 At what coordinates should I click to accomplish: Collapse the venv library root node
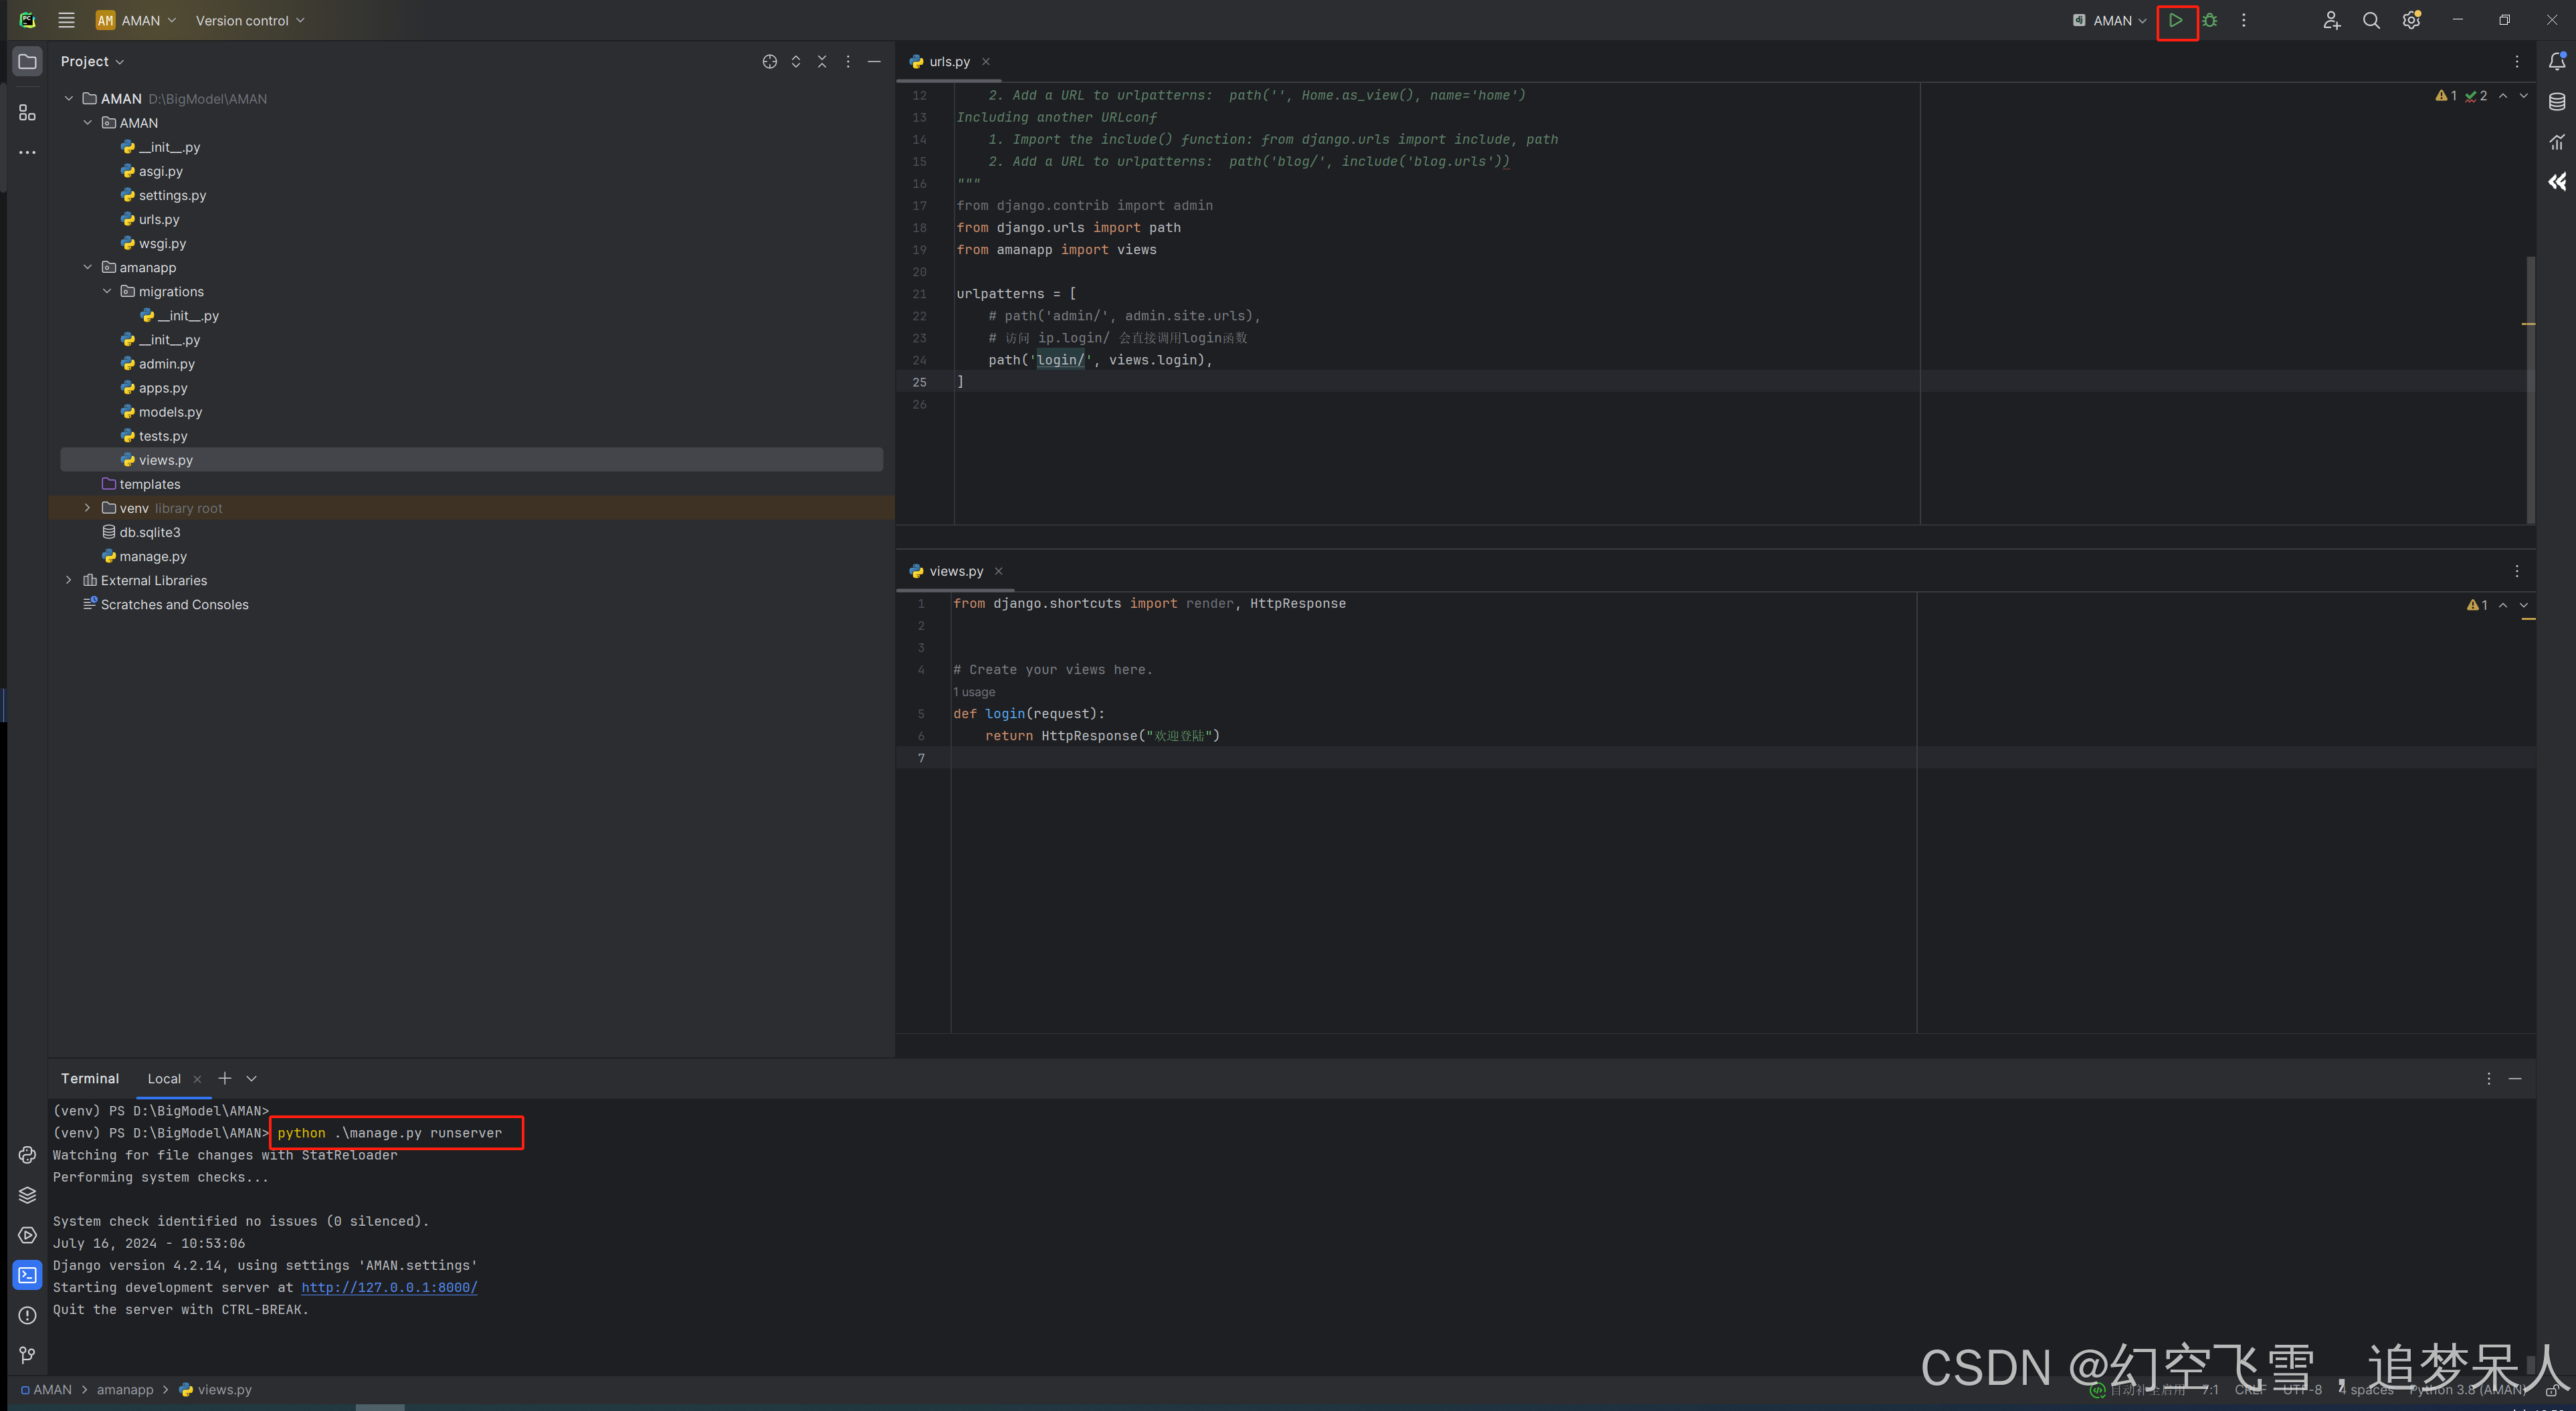(x=87, y=508)
